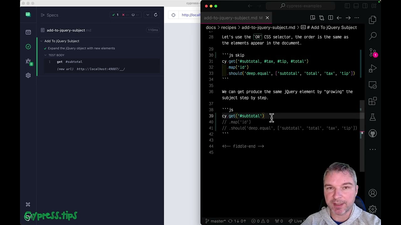Open editor More Actions ellipsis menu
401x225 pixels.
coord(357,18)
